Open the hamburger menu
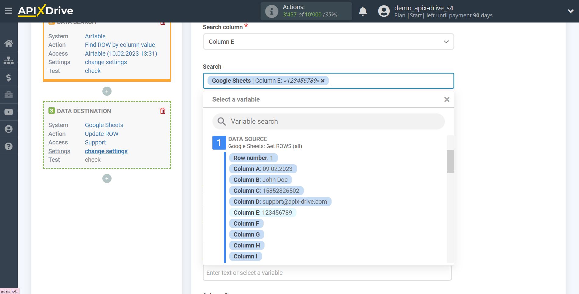 (9, 11)
